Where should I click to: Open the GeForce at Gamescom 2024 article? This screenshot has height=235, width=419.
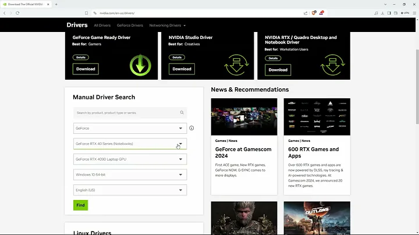point(243,152)
